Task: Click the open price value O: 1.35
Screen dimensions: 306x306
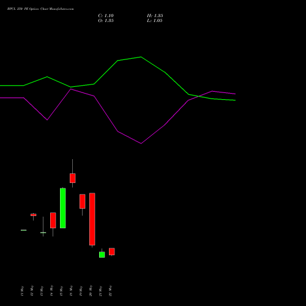Action: [x=106, y=21]
